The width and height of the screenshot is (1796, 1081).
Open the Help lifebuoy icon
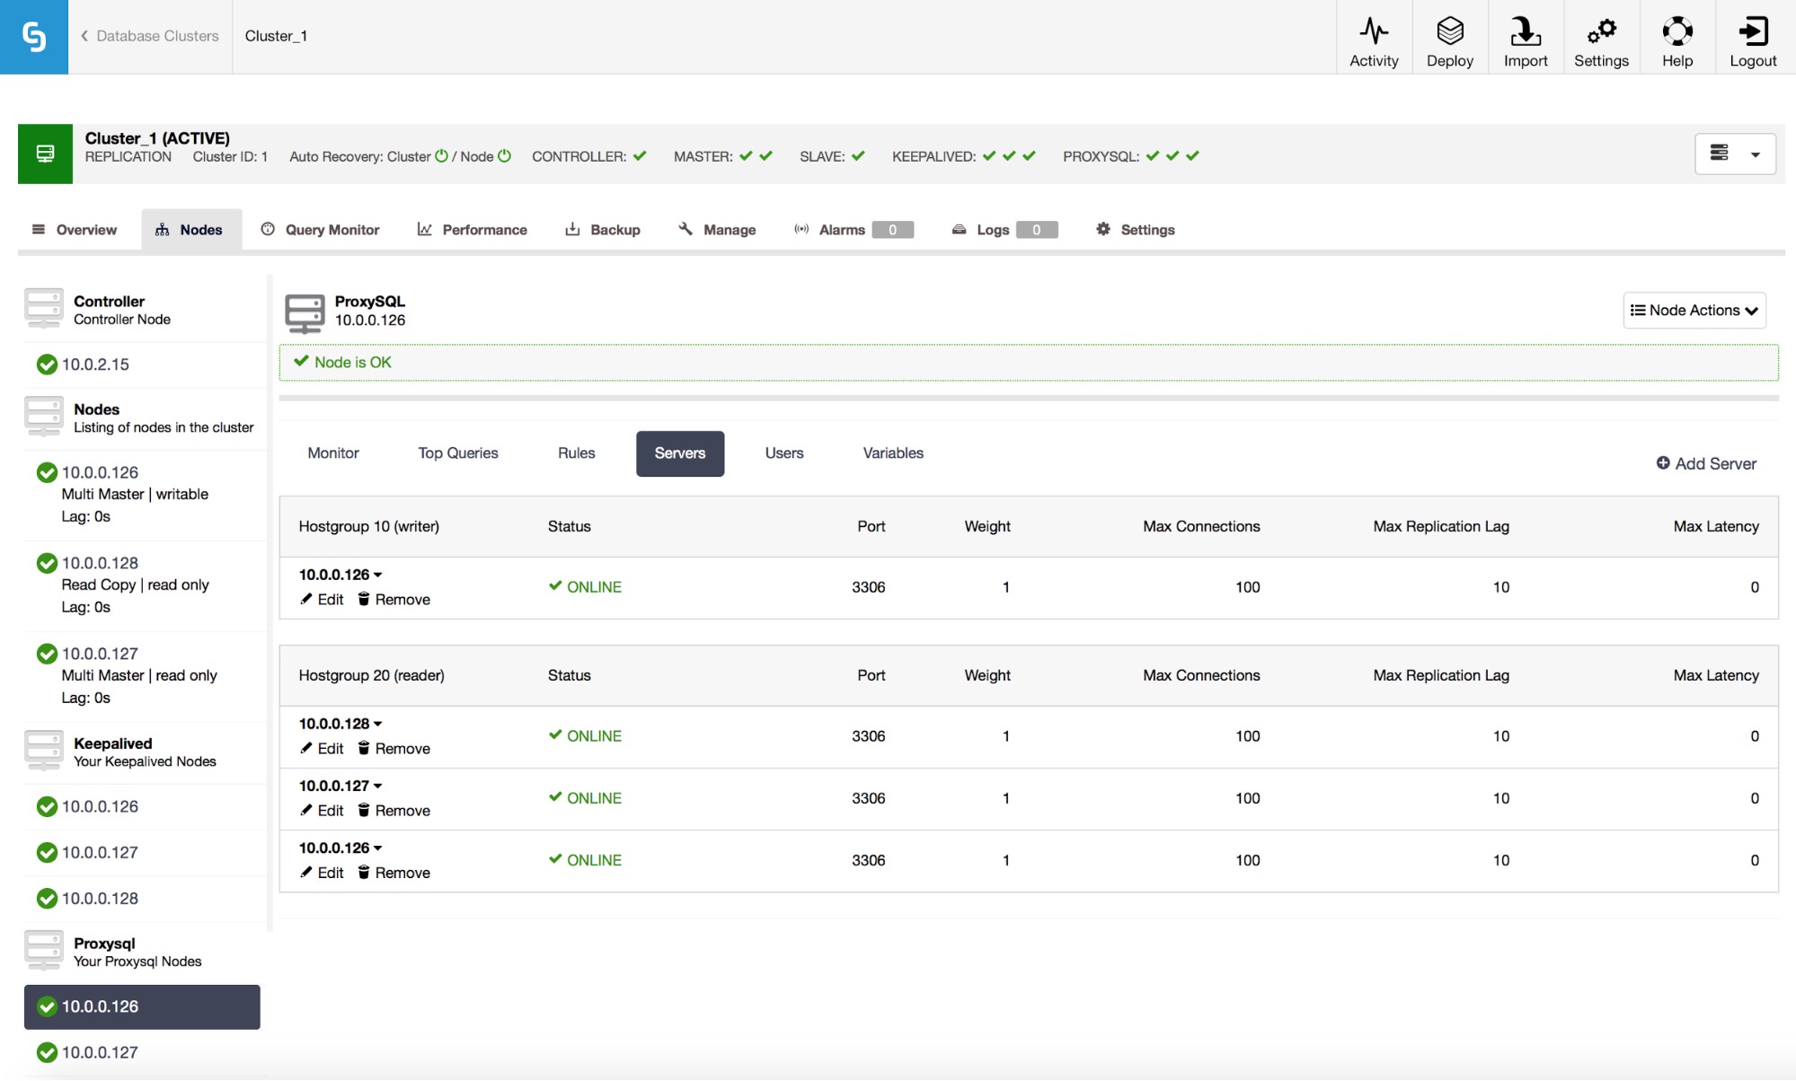click(x=1677, y=31)
